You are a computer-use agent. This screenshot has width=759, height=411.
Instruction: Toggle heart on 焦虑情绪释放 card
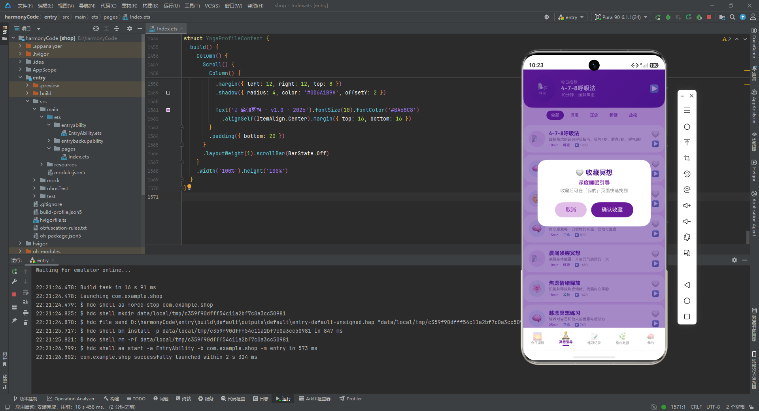pos(655,284)
